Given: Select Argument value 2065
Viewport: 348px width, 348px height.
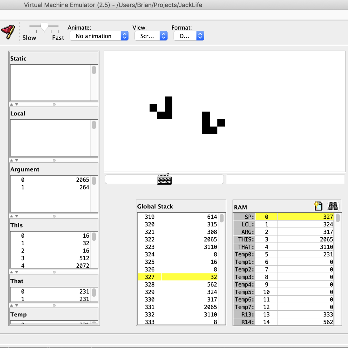Looking at the screenshot, I should pyautogui.click(x=82, y=179).
